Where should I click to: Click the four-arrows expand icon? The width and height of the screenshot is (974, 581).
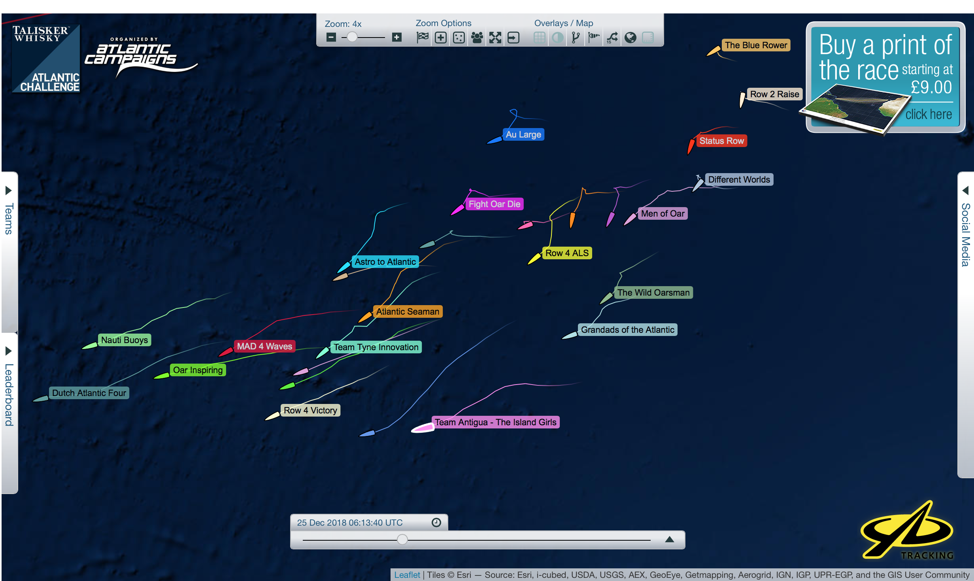coord(495,38)
